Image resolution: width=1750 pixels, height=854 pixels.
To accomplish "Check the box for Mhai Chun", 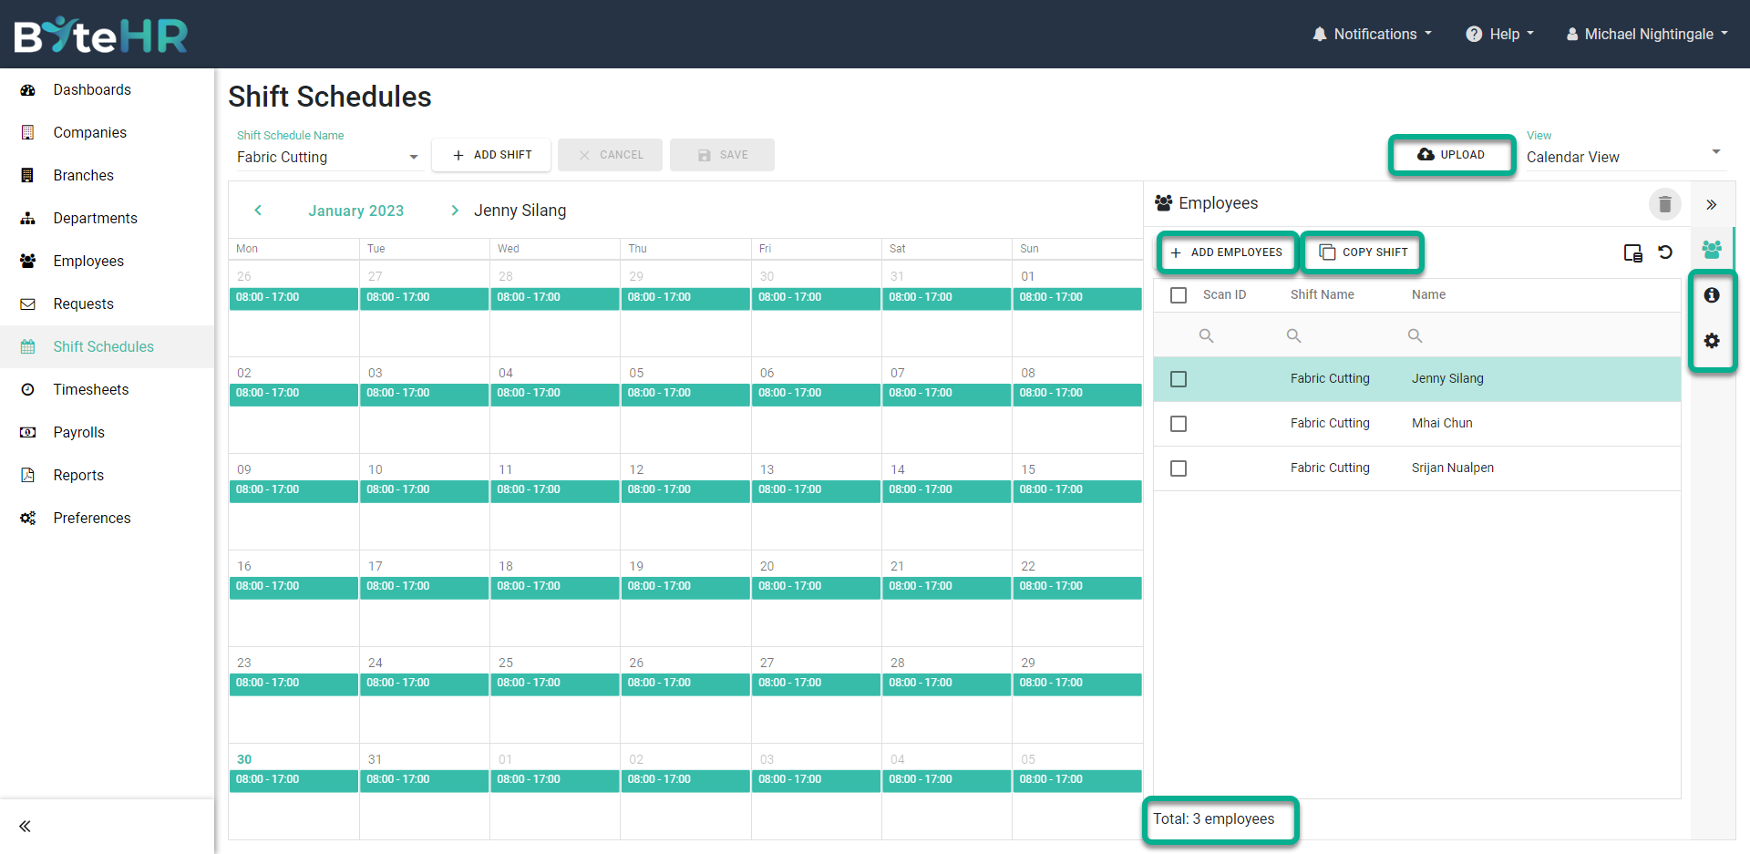I will [1179, 424].
